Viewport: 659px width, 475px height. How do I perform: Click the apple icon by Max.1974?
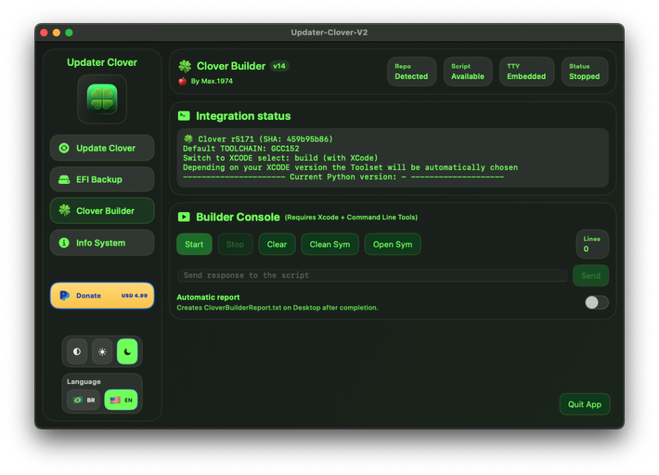pyautogui.click(x=183, y=81)
